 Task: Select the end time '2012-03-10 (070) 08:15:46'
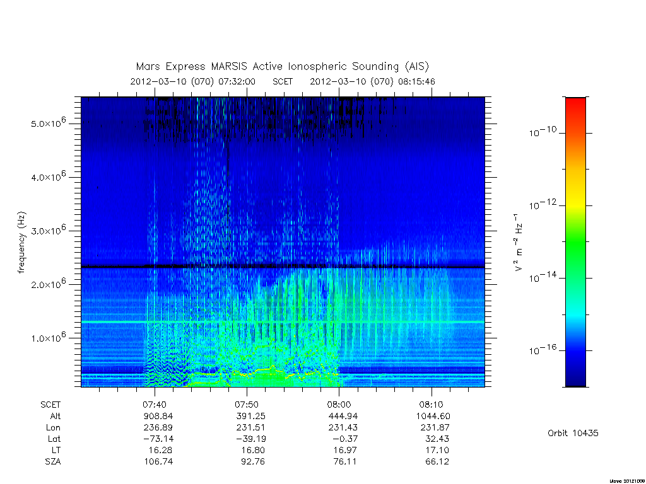(x=372, y=81)
